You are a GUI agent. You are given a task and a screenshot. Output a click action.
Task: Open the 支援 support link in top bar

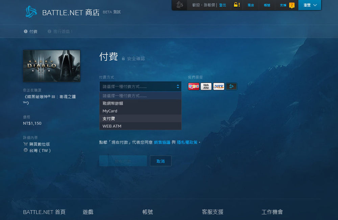coord(283,5)
